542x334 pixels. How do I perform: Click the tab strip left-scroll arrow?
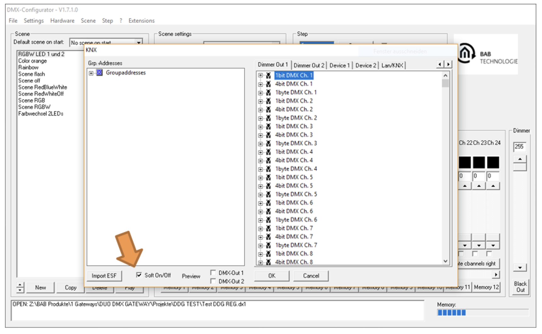[x=440, y=64]
